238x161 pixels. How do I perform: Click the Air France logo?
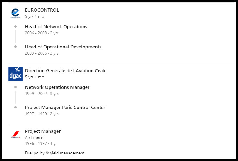click(16, 135)
